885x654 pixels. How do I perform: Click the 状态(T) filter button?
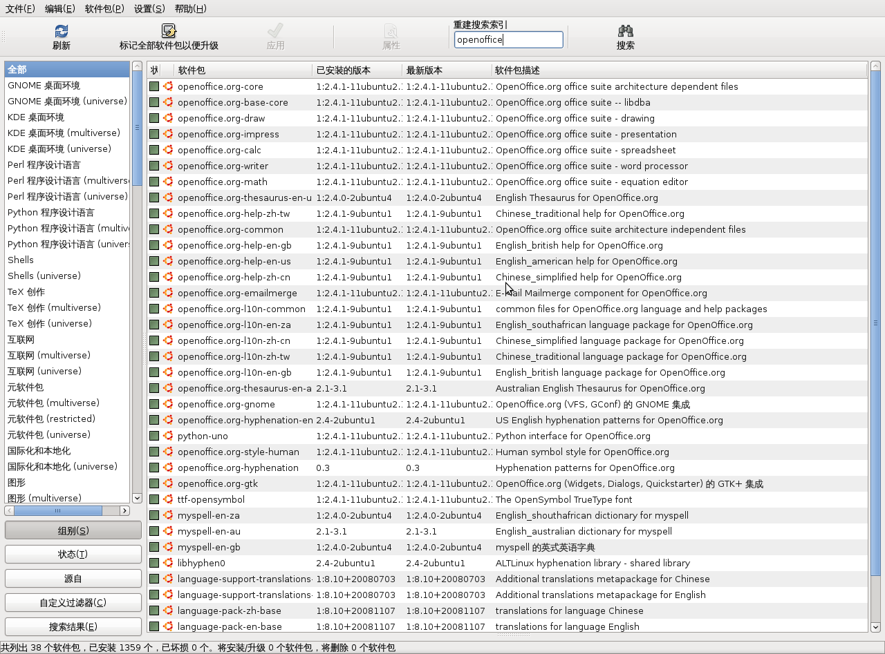(73, 555)
